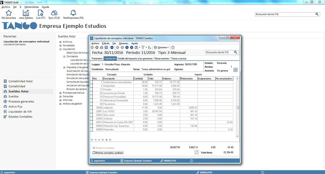Expand the Consultas tree node
Viewport: 325px width, 174px height.
coord(60,96)
